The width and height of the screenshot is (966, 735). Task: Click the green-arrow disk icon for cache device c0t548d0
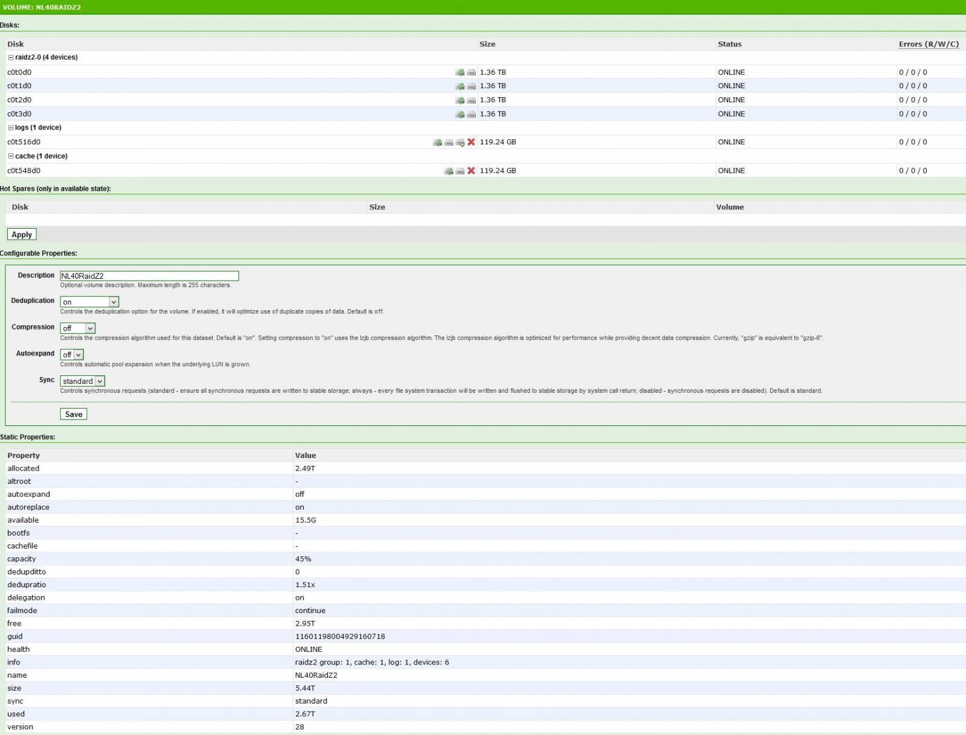pos(449,171)
